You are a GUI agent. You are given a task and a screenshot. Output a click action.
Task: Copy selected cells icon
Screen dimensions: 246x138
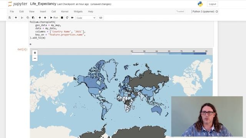coord(28,18)
